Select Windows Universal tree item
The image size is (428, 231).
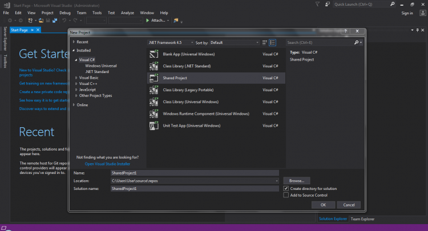click(100, 66)
